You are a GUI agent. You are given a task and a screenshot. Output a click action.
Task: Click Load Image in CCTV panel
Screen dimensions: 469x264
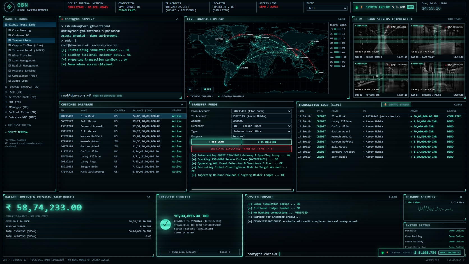(x=454, y=19)
